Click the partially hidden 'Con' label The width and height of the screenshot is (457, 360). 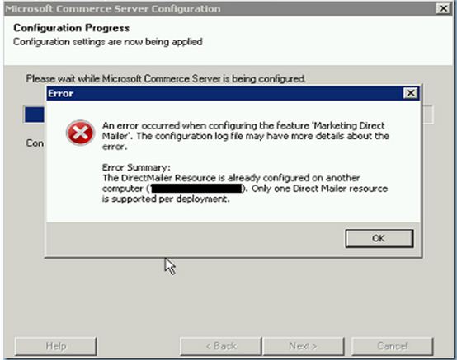click(x=35, y=143)
